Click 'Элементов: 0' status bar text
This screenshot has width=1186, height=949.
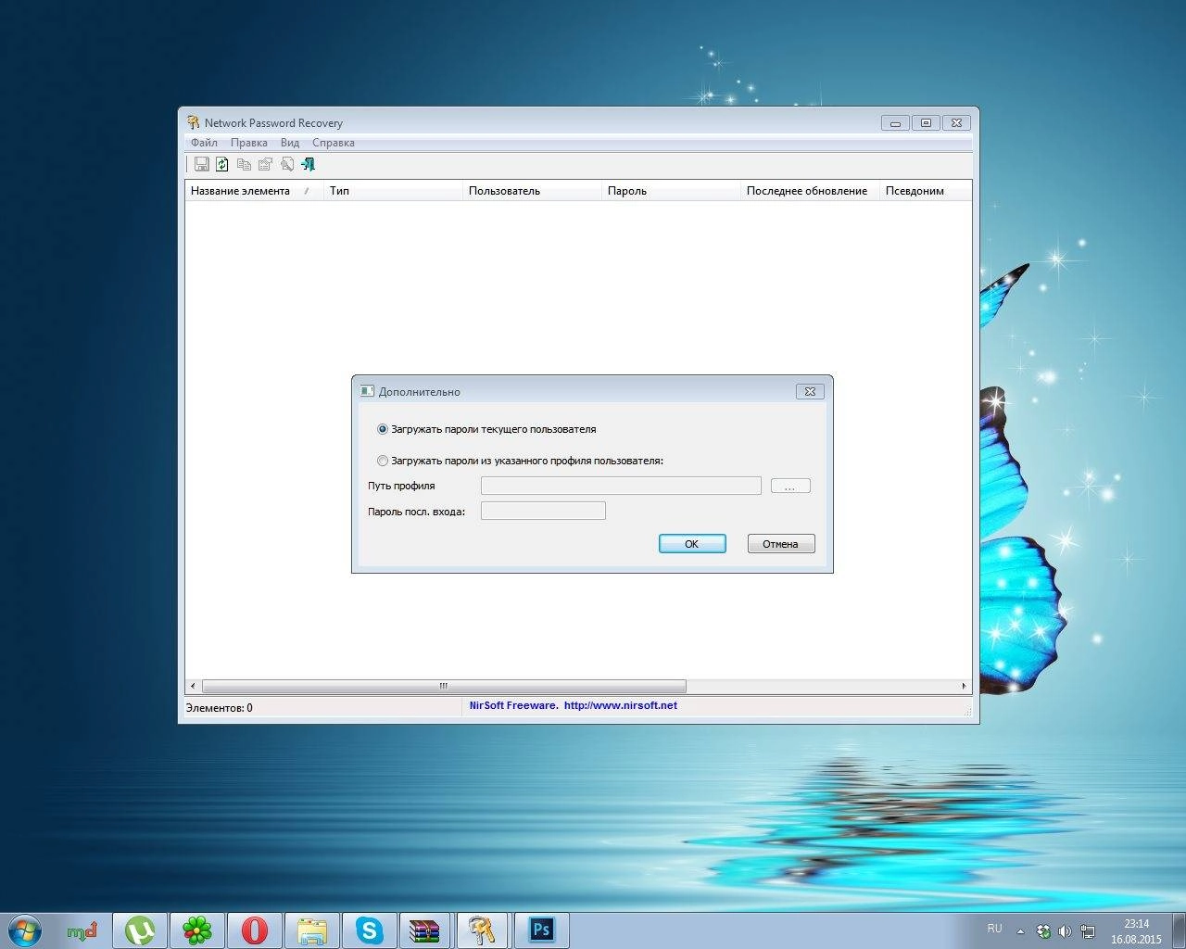tap(220, 708)
